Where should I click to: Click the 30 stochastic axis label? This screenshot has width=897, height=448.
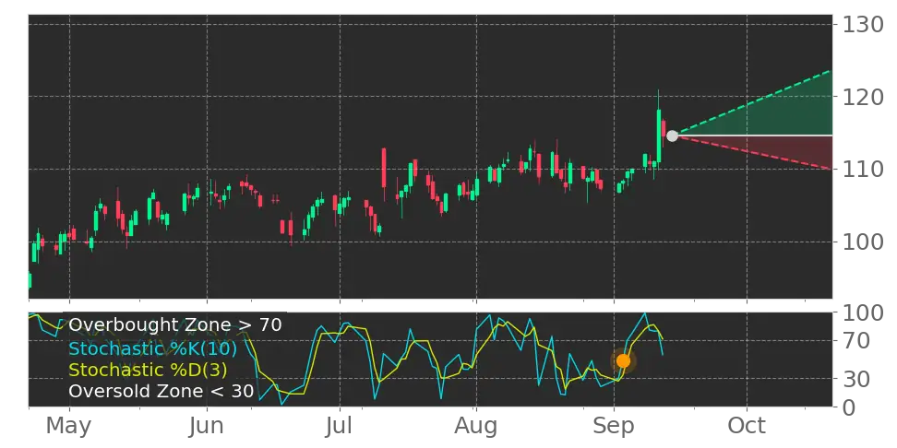pos(855,379)
